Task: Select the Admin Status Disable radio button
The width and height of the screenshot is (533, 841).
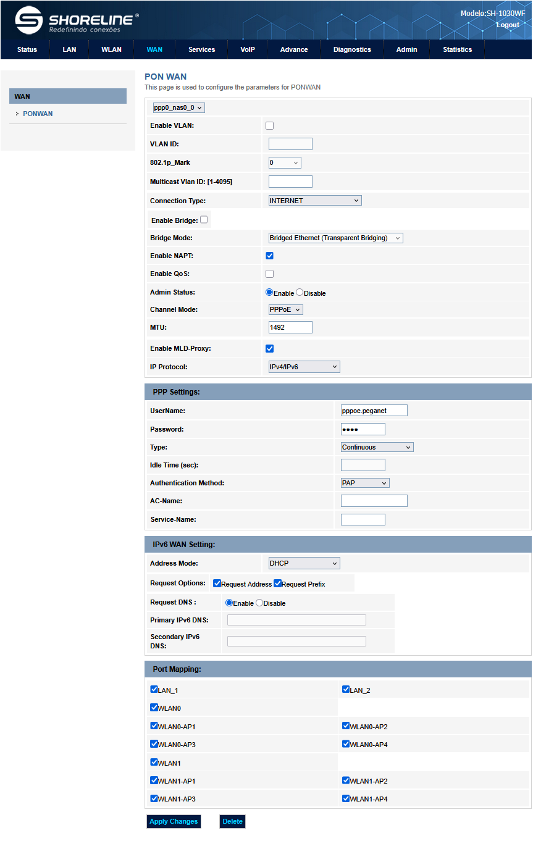Action: (x=300, y=293)
